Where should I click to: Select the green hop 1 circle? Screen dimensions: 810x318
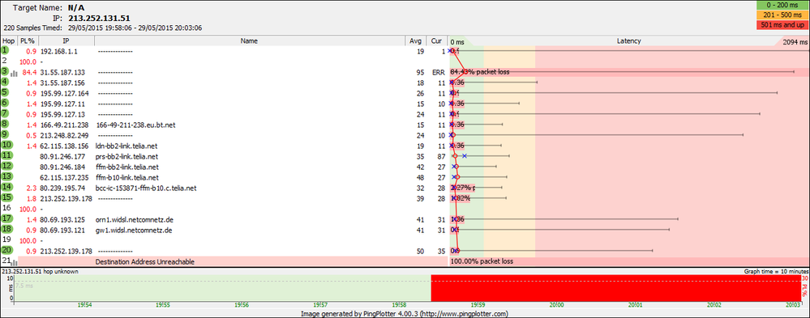(5, 50)
